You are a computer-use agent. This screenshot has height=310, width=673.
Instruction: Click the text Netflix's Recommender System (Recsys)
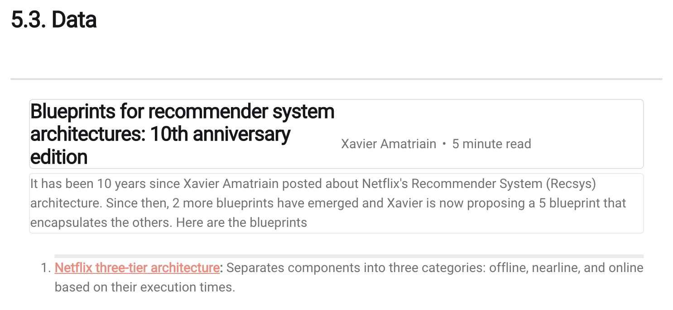479,184
